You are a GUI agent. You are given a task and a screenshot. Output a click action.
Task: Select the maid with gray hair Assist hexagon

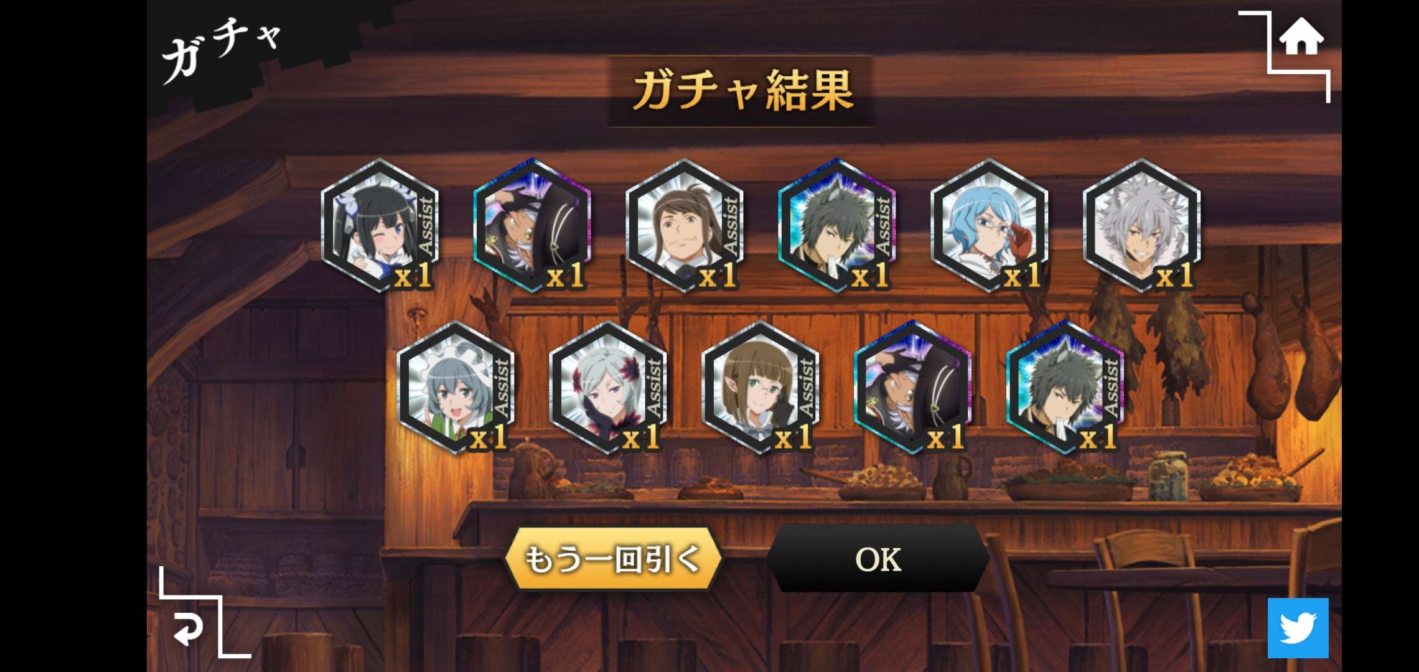456,387
